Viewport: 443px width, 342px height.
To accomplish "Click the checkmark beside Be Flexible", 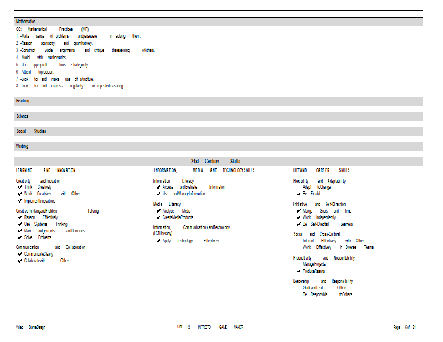I will [298, 194].
